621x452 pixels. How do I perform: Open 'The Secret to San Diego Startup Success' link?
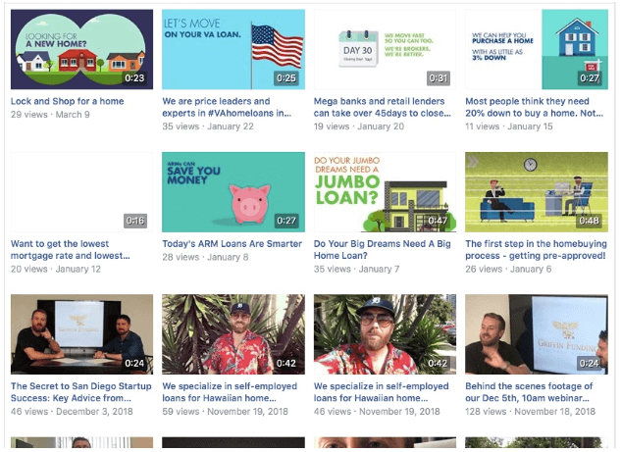point(81,392)
